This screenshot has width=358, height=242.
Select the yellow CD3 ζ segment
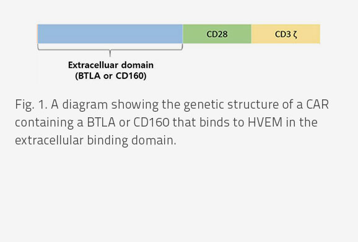[286, 34]
